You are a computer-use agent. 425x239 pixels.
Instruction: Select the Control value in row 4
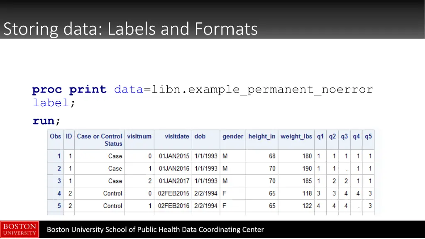(x=114, y=193)
